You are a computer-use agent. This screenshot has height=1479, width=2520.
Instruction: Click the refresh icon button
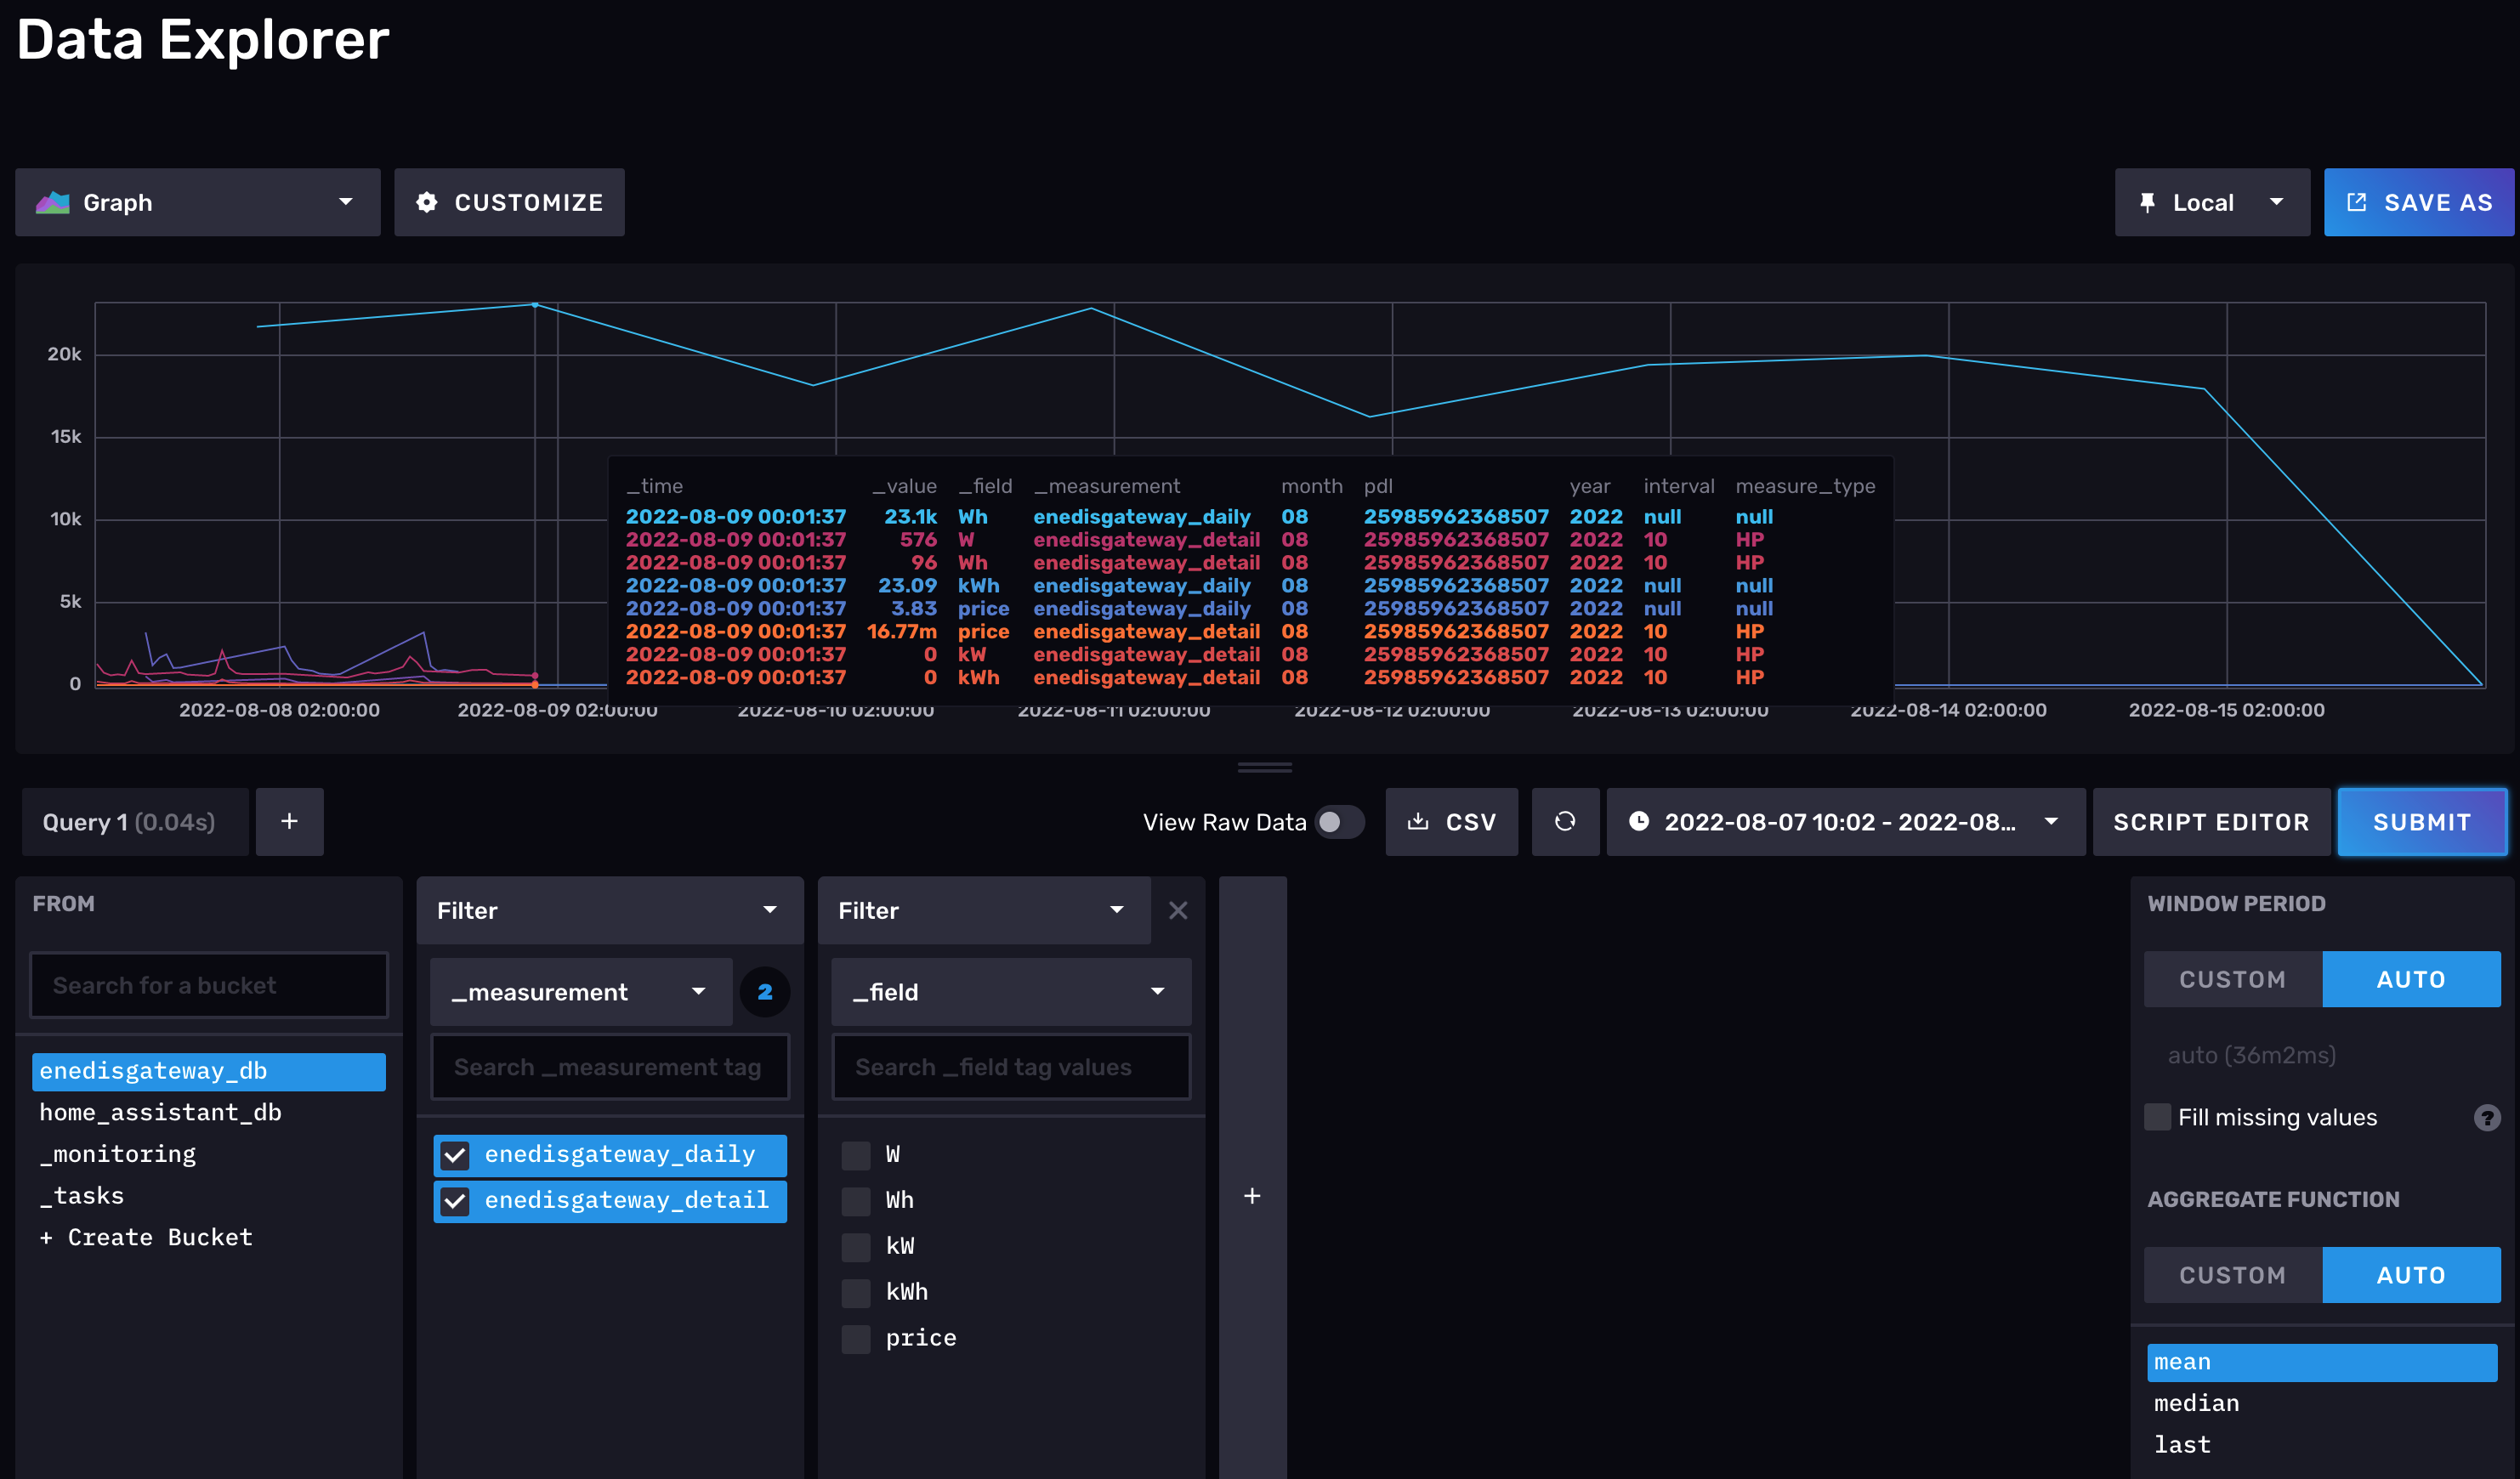1565,822
